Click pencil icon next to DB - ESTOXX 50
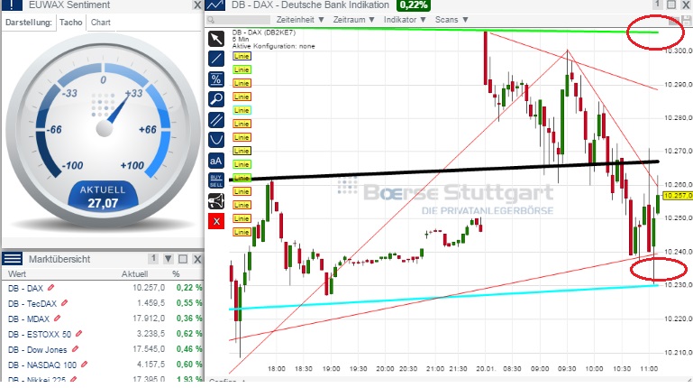Screen dimensions: 693x388 pyautogui.click(x=78, y=334)
